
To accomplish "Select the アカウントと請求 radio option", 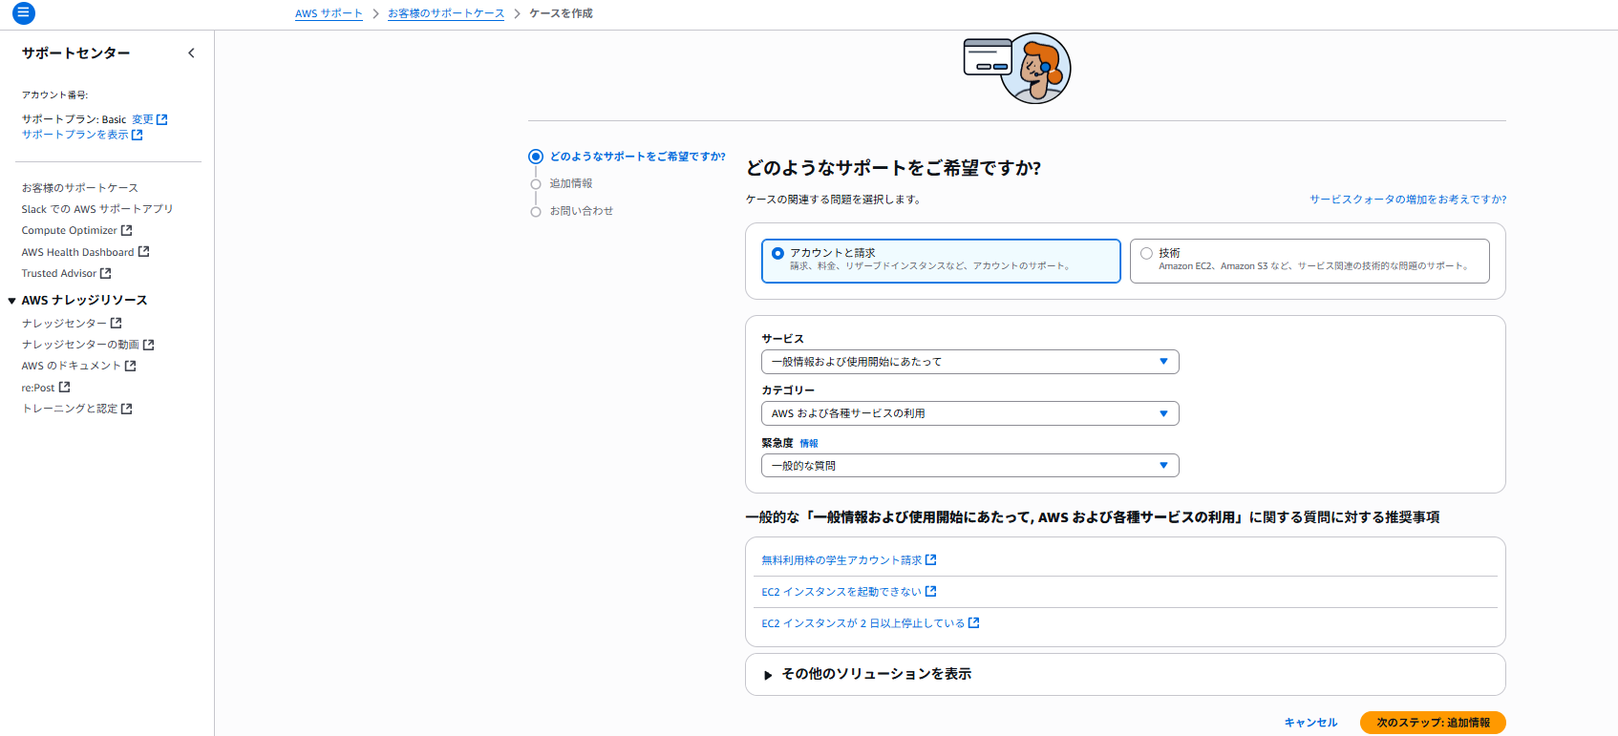I will click(777, 253).
